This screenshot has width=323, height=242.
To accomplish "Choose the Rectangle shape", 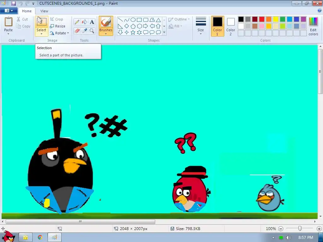I will [x=139, y=20].
